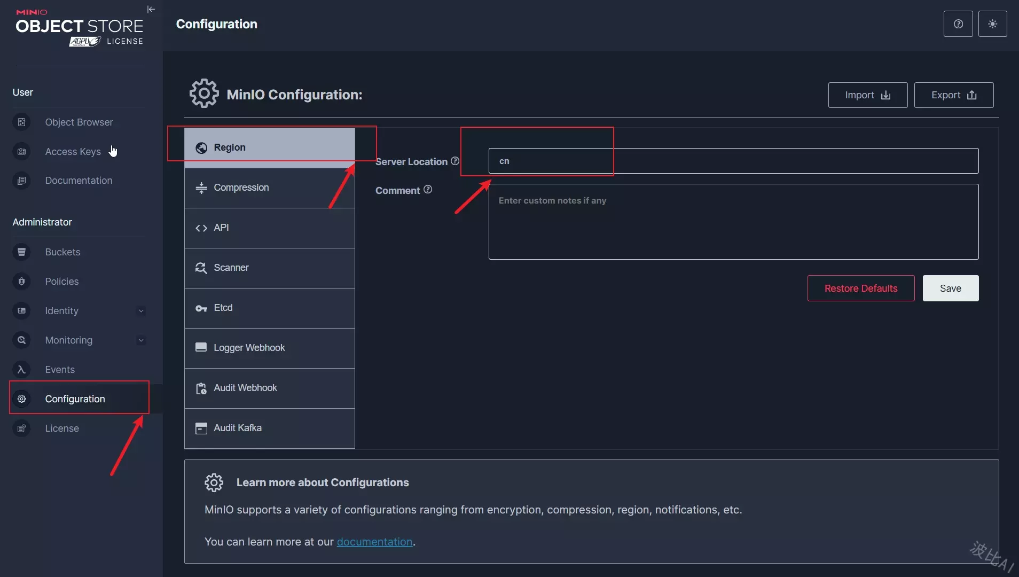
Task: Click the Server Location help tooltip icon
Action: [455, 161]
